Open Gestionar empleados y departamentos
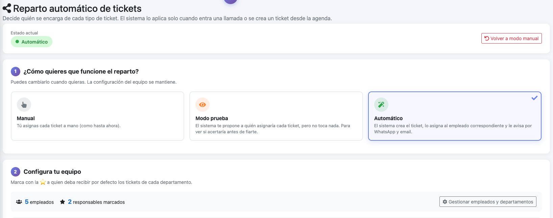The width and height of the screenshot is (553, 218). (x=488, y=202)
